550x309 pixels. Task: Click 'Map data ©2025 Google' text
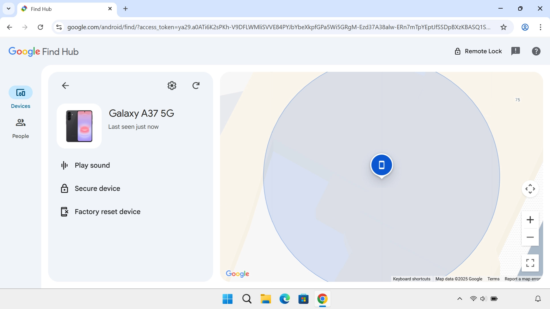tap(459, 279)
